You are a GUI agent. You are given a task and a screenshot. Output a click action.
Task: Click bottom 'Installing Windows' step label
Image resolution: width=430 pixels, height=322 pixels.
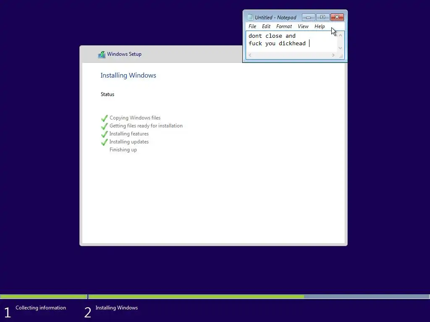pos(117,307)
